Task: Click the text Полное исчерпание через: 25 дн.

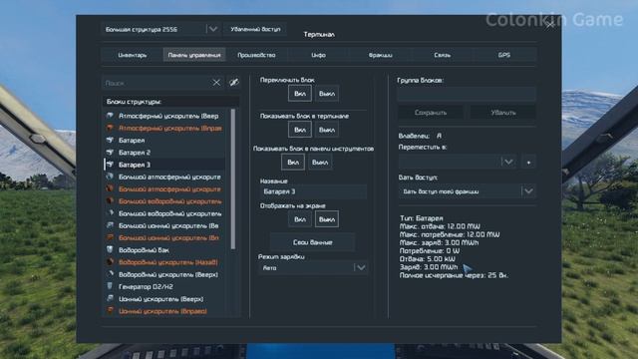Action: [x=454, y=275]
